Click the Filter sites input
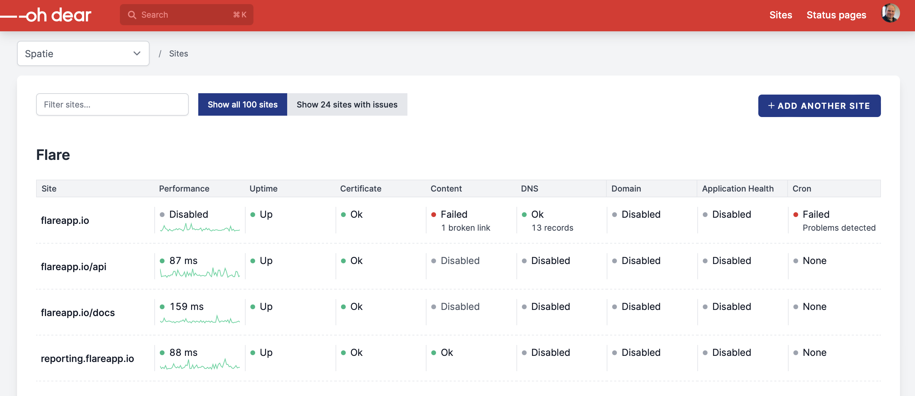Screen dimensions: 915x396 (112, 104)
